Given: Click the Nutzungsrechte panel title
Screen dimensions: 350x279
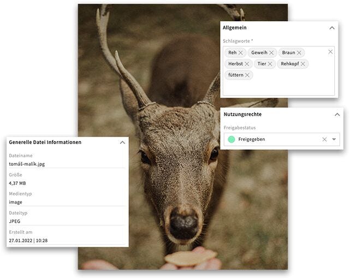Looking at the screenshot, I should 242,114.
